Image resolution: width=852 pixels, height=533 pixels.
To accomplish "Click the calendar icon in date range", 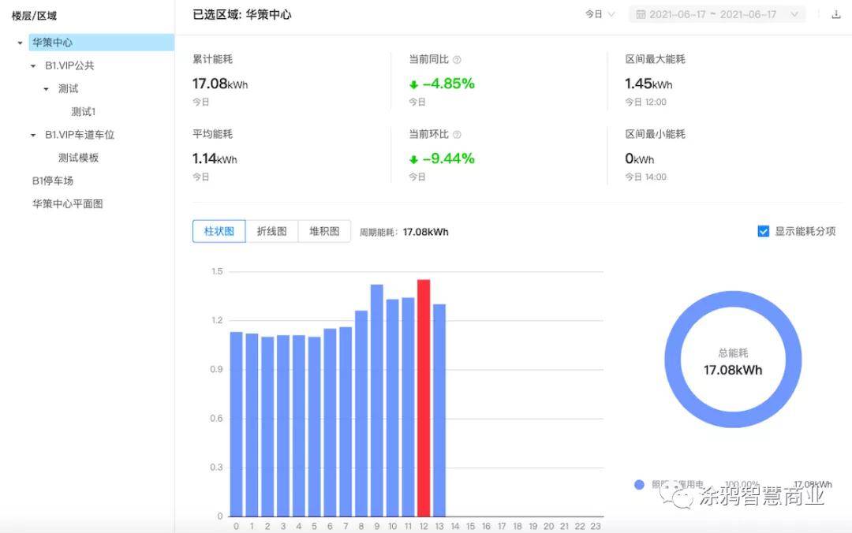I will 641,15.
